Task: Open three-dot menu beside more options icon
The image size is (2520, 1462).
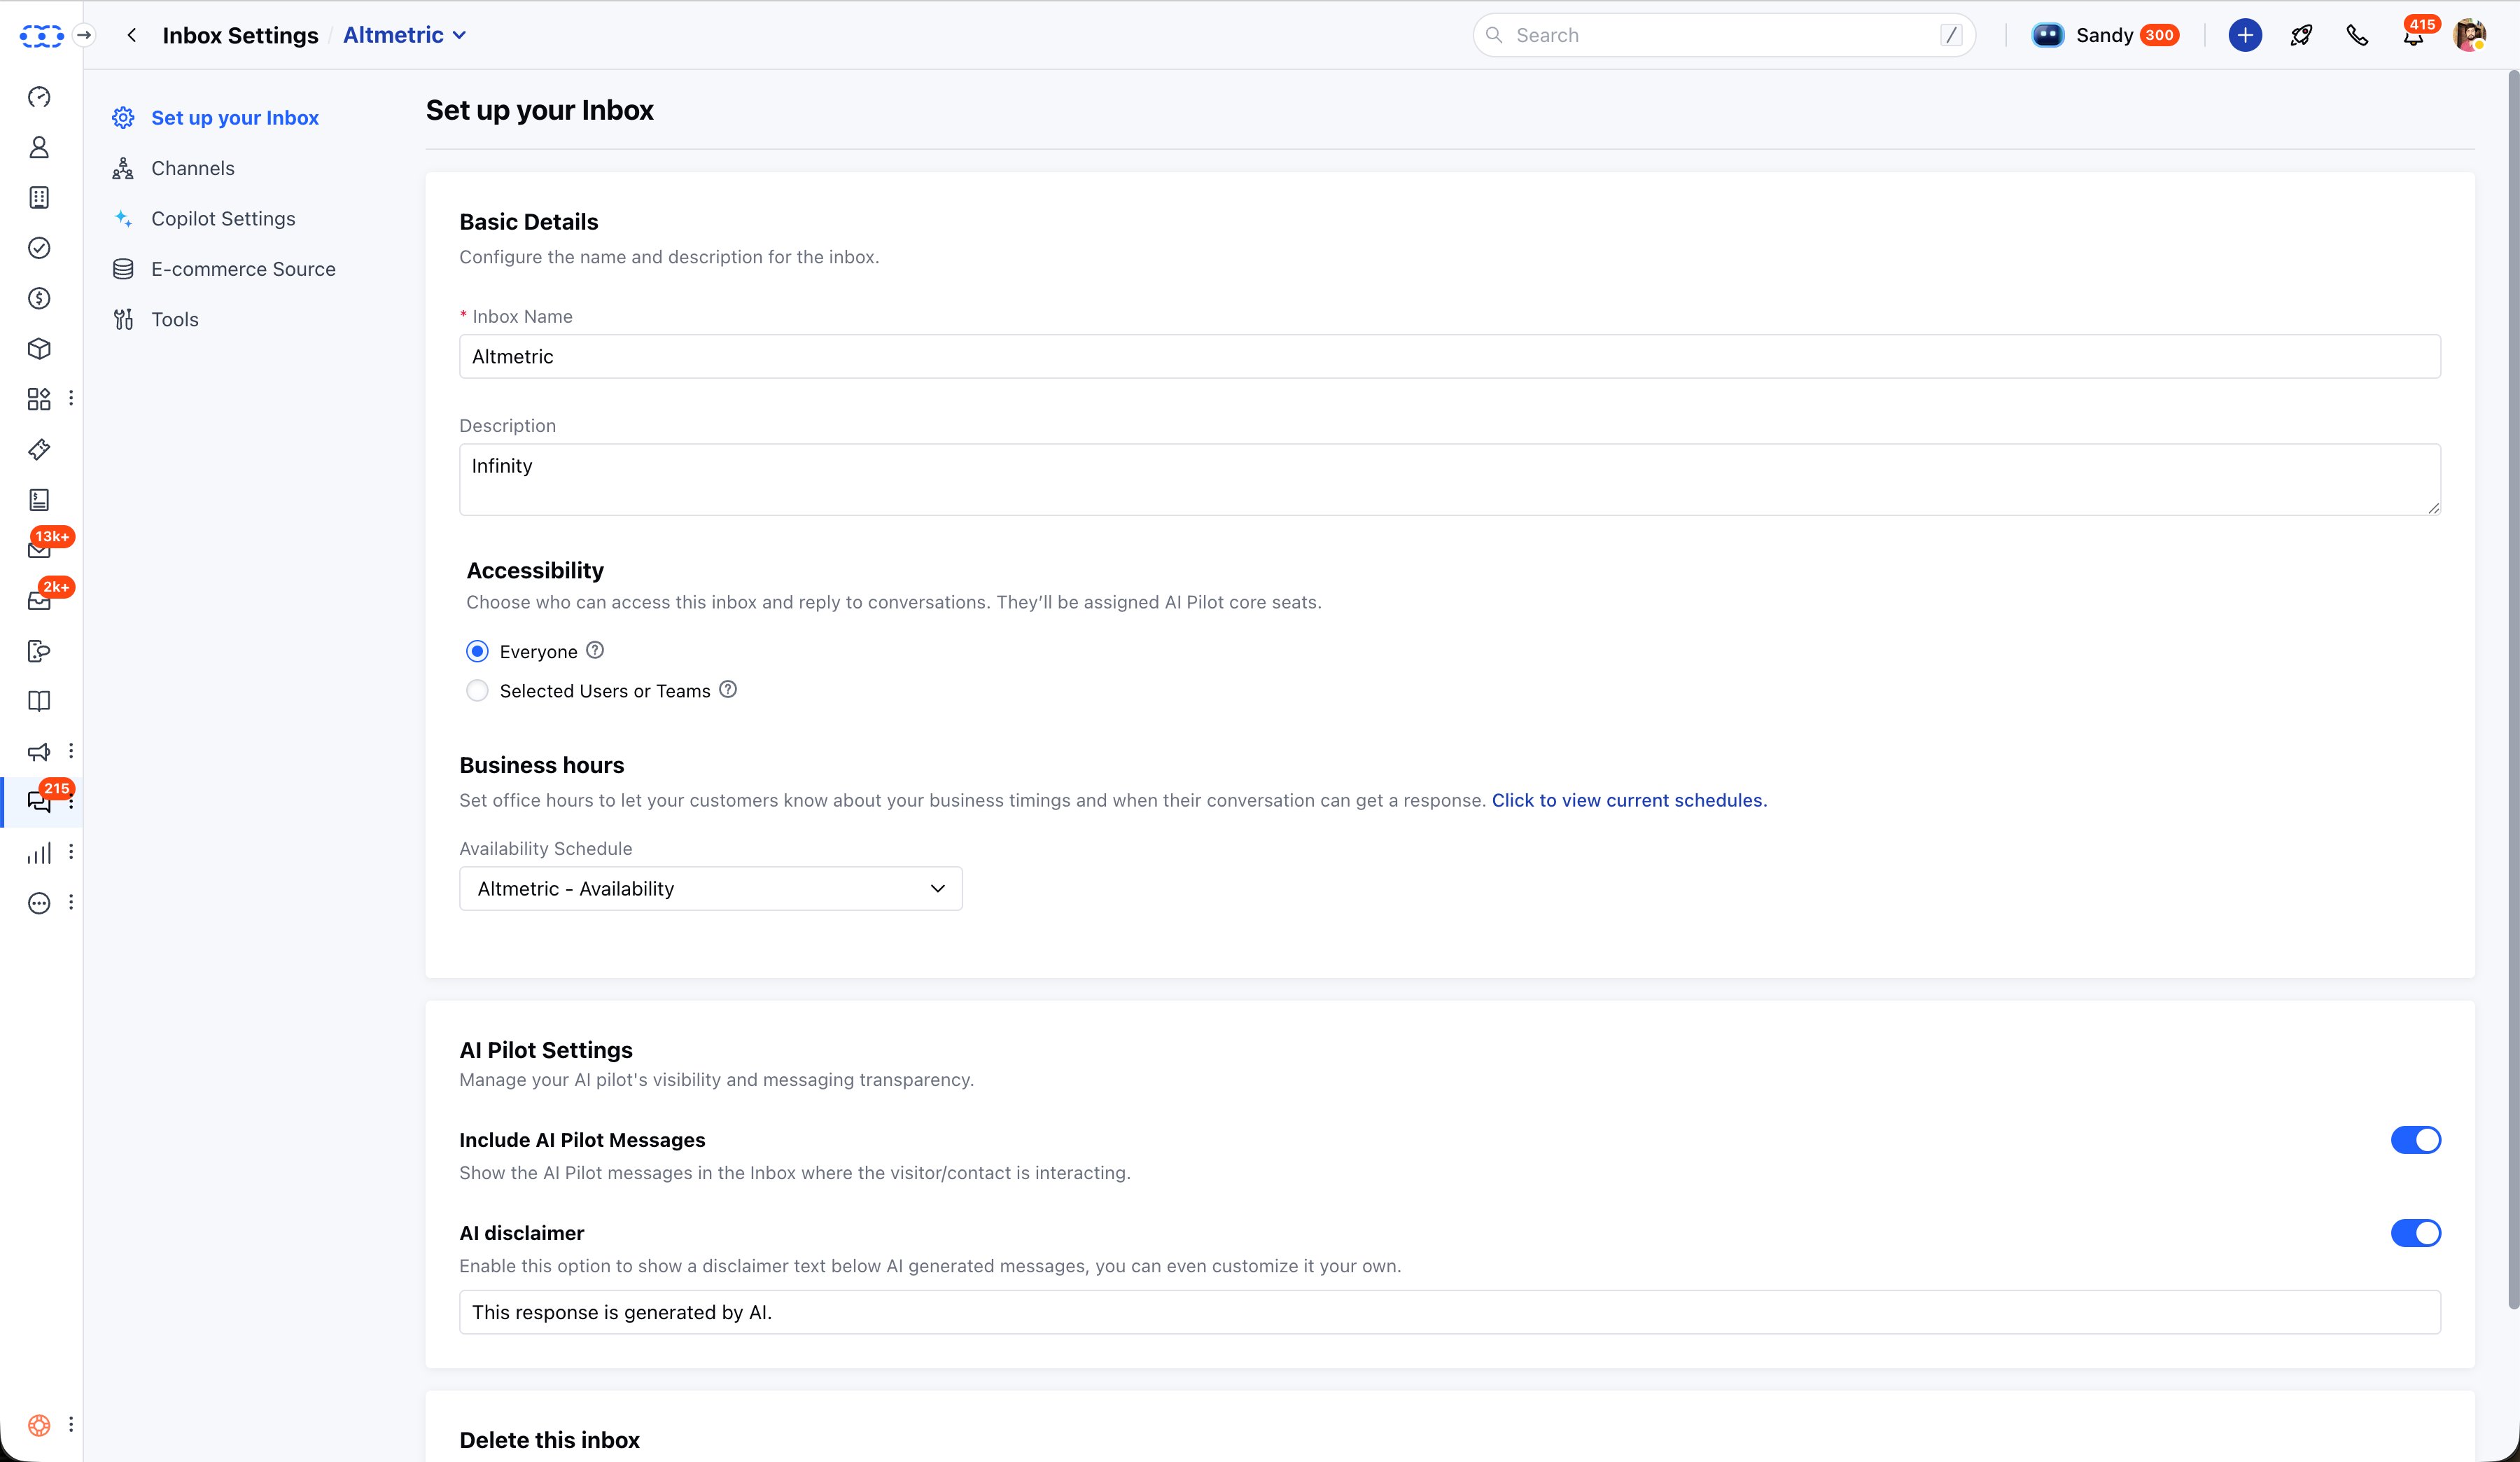Action: (x=71, y=903)
